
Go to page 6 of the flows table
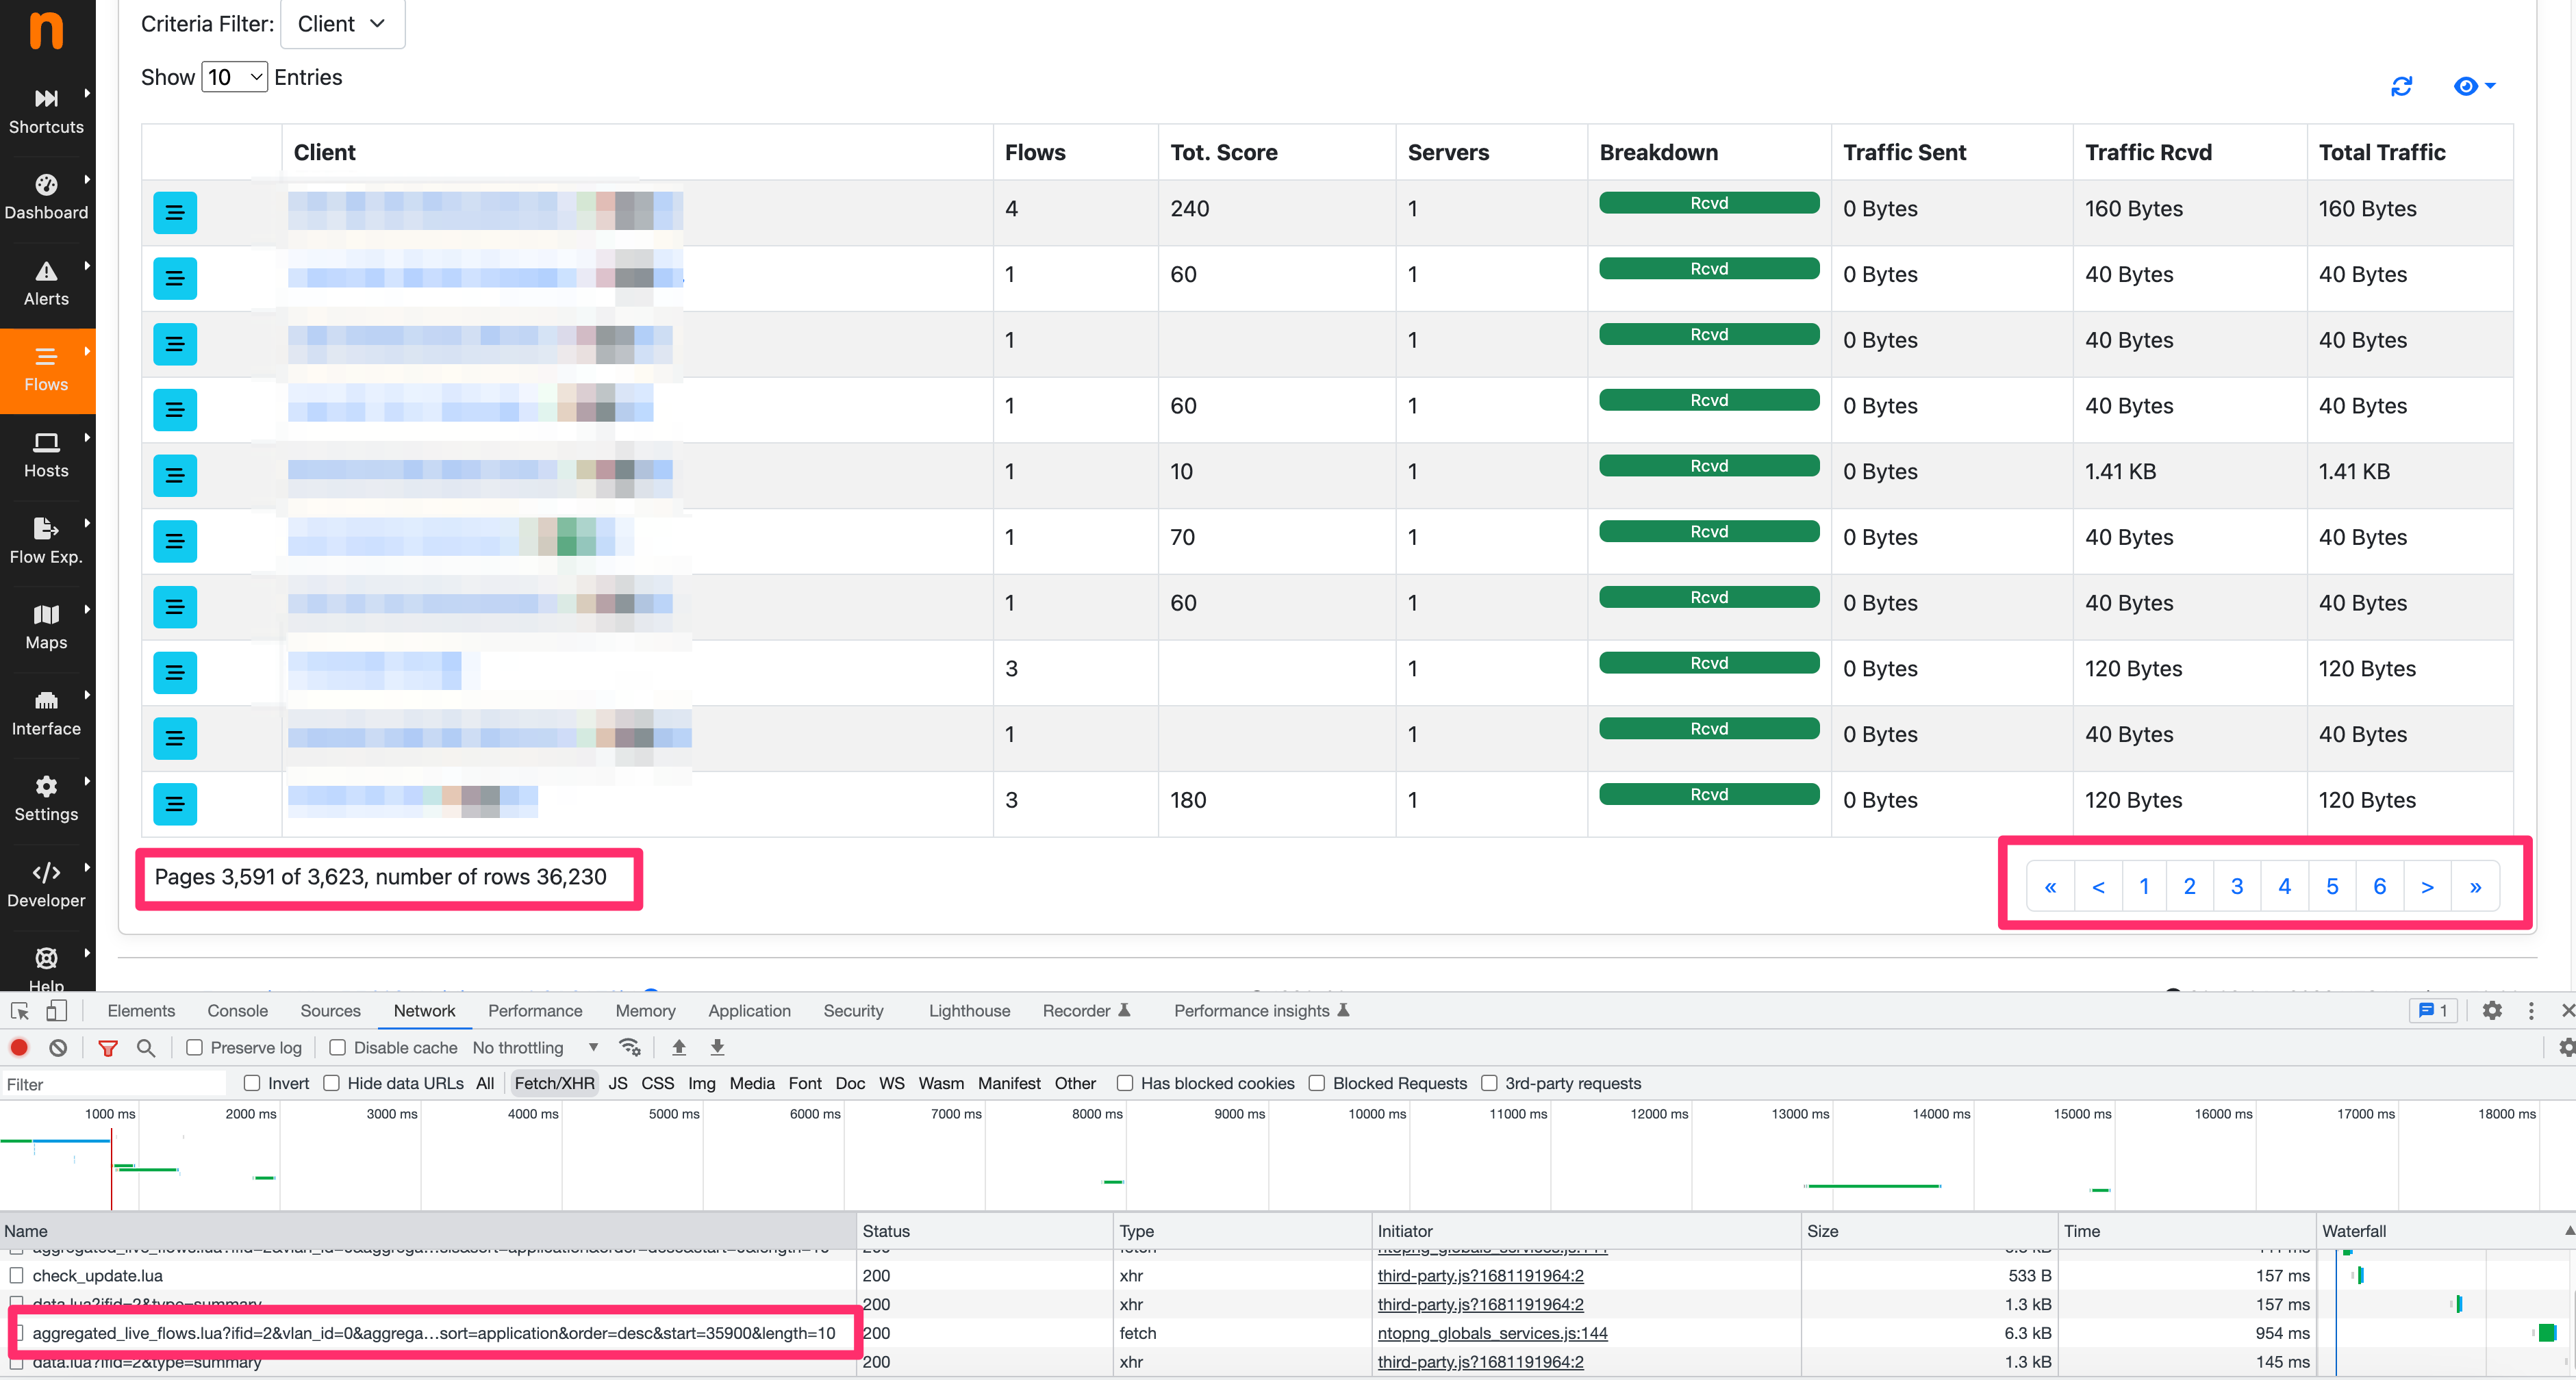(x=2380, y=885)
